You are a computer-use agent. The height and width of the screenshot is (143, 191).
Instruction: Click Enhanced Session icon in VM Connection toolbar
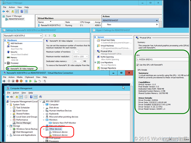(45, 81)
